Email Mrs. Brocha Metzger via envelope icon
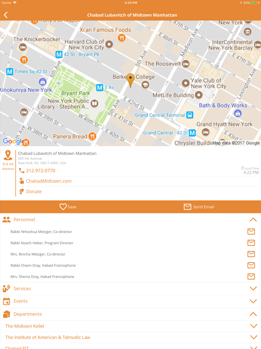This screenshot has height=349, width=261. click(251, 254)
